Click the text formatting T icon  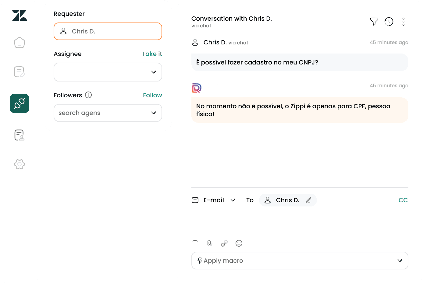click(x=195, y=243)
